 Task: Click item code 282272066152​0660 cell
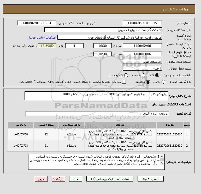(x=170, y=134)
